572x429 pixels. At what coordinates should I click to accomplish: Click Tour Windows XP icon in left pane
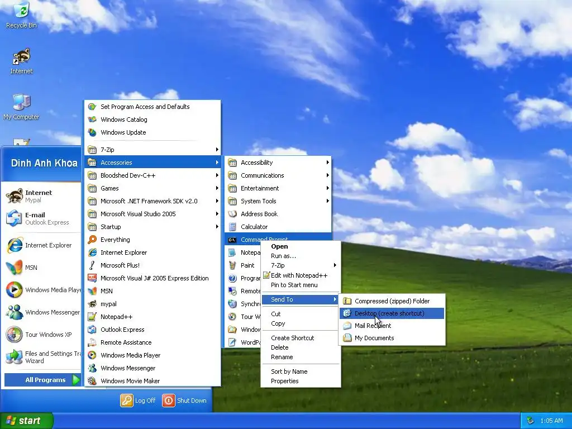[x=14, y=335]
